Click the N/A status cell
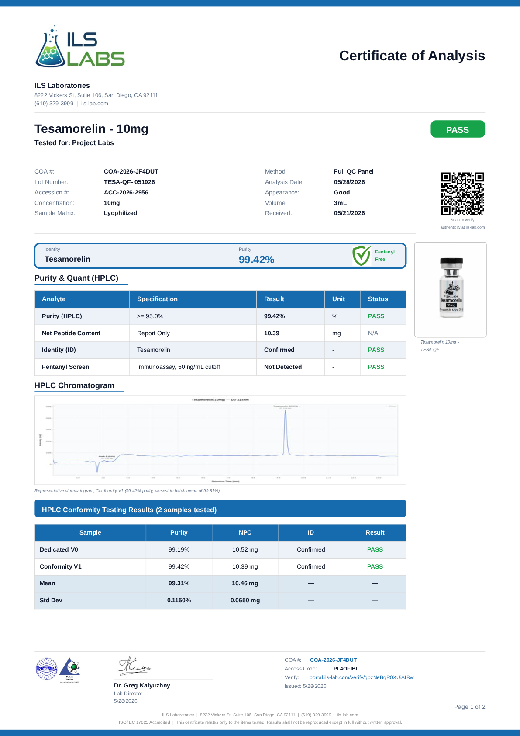520x736 pixels. 383,333
